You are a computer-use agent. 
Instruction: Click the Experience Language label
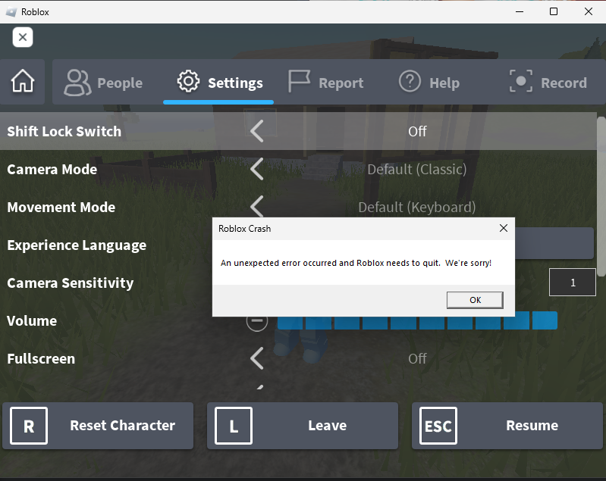[x=77, y=245]
